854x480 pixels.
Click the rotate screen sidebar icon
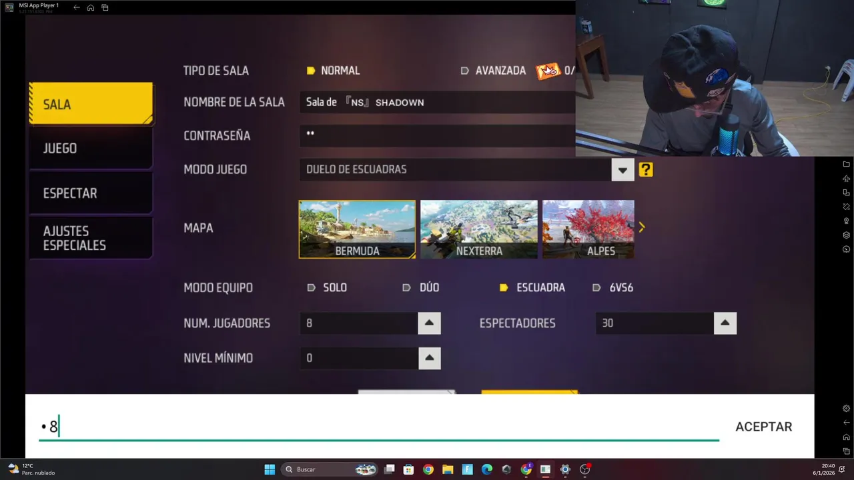pyautogui.click(x=846, y=193)
